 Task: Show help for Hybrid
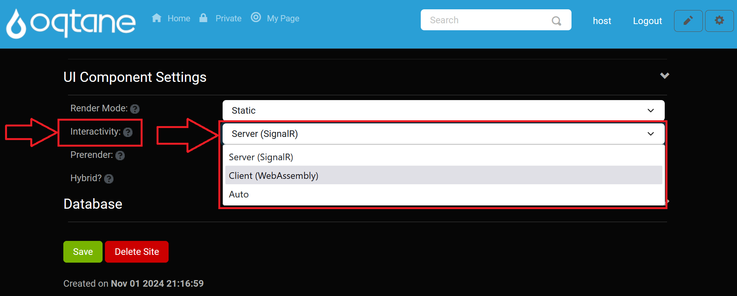tap(109, 179)
